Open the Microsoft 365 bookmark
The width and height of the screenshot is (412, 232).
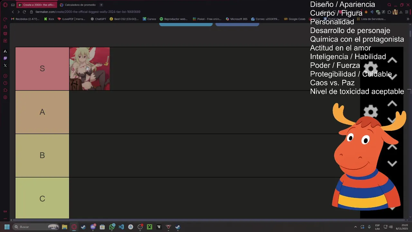click(237, 19)
